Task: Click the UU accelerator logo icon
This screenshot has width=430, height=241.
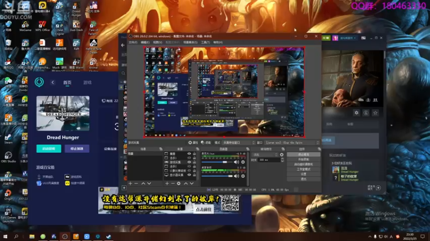Action: coord(39,82)
